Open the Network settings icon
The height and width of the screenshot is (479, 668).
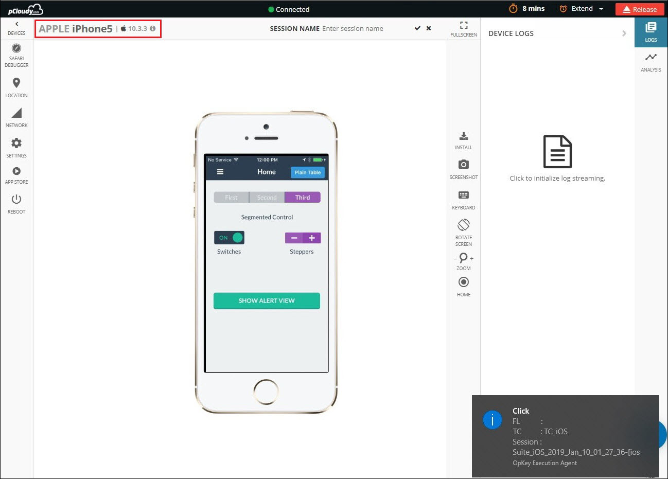[16, 118]
